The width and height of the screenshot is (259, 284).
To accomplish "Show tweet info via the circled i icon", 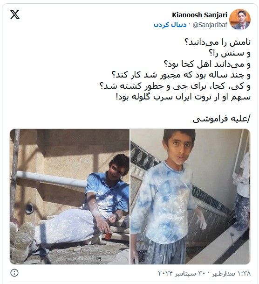I will (x=14, y=273).
